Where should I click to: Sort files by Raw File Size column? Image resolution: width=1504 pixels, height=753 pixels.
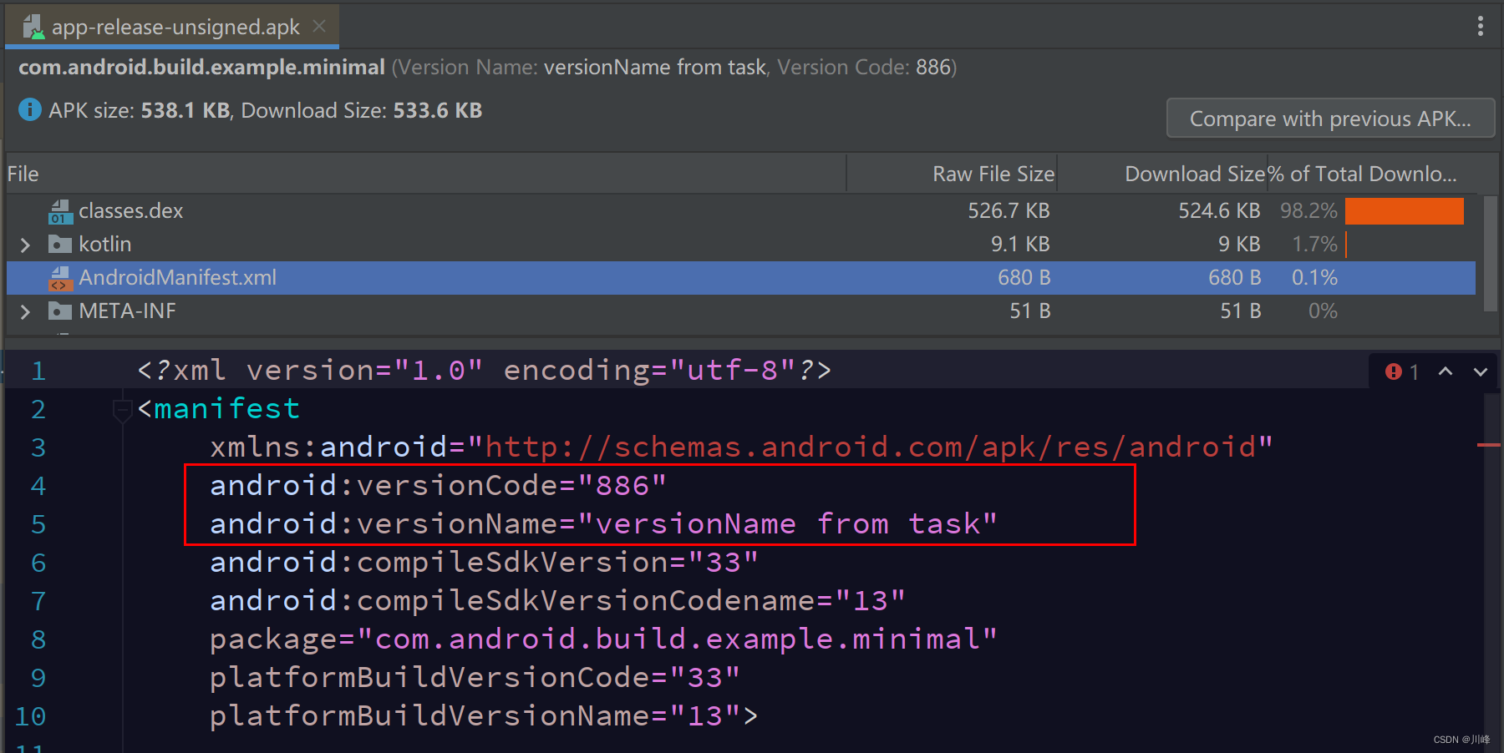[993, 173]
